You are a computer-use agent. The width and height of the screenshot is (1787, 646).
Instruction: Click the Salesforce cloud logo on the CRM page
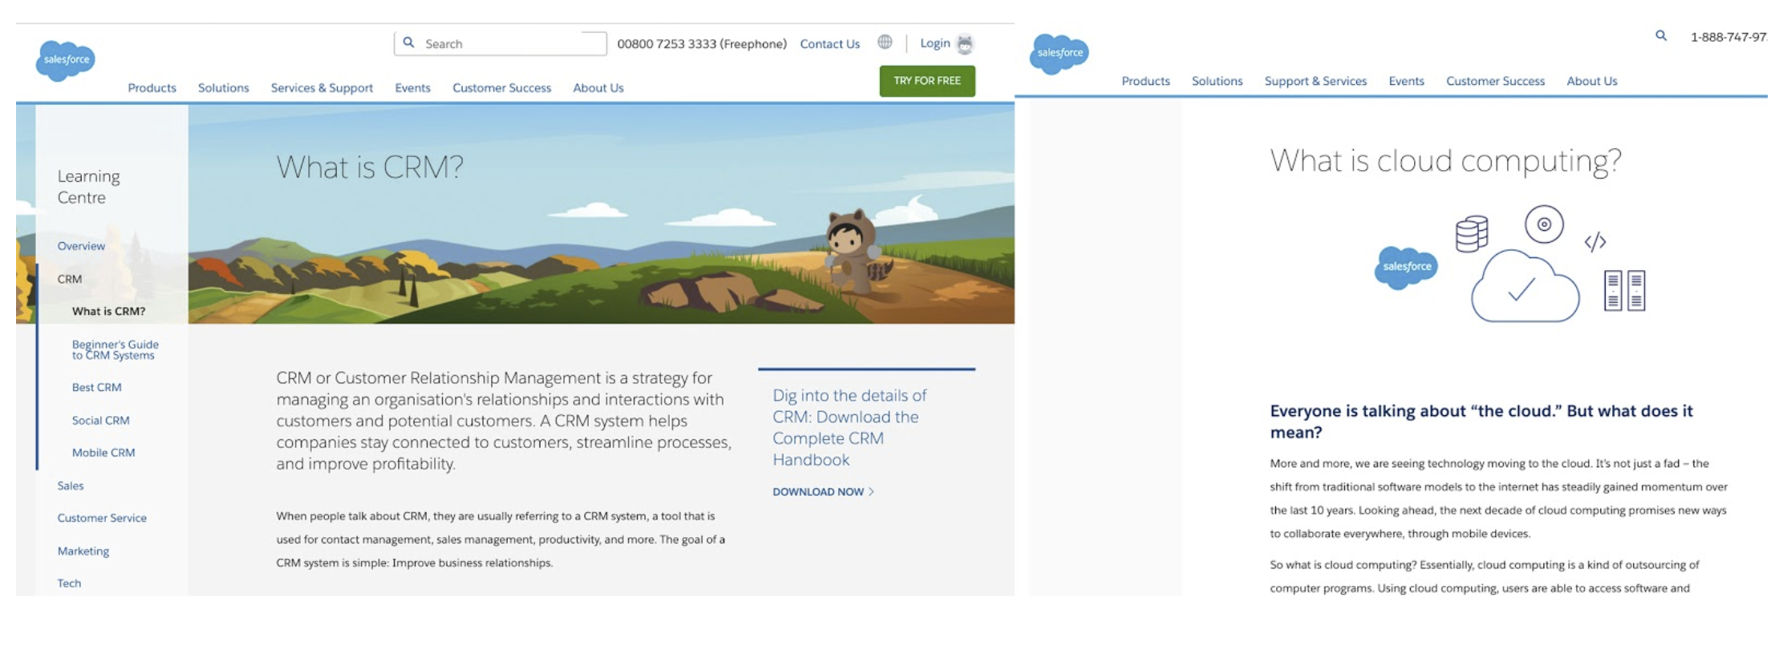tap(66, 60)
